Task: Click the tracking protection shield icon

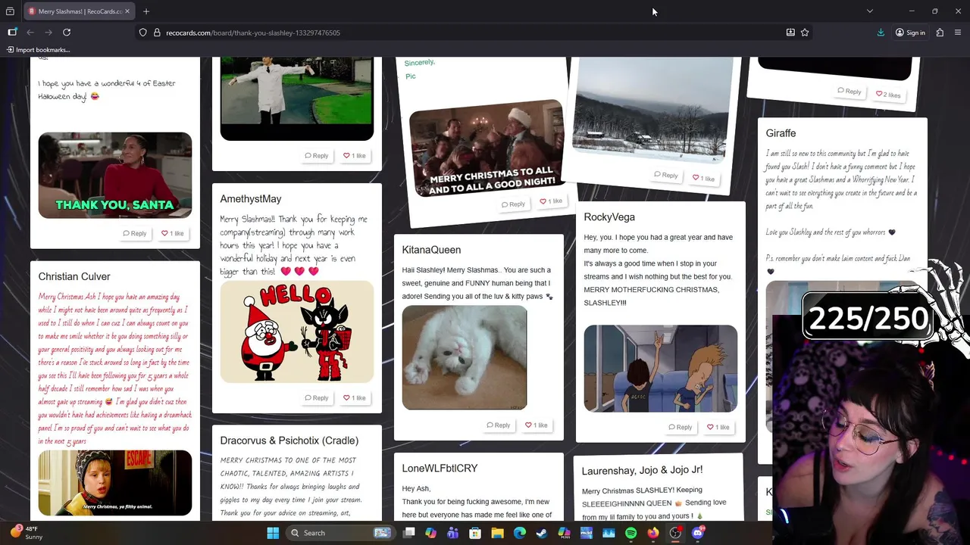Action: [142, 33]
